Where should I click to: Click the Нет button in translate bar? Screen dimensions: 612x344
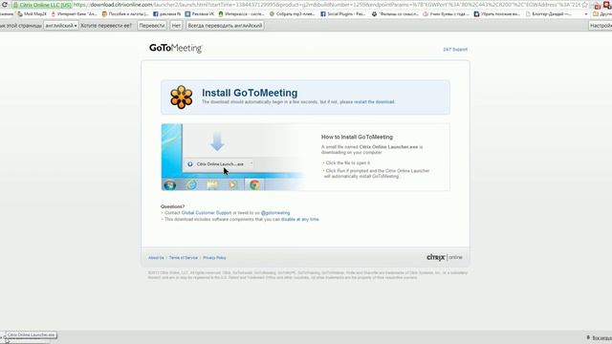(176, 26)
